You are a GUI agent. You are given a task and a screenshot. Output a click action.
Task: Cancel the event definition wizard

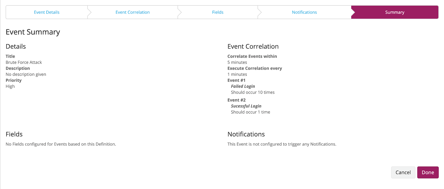coord(403,172)
